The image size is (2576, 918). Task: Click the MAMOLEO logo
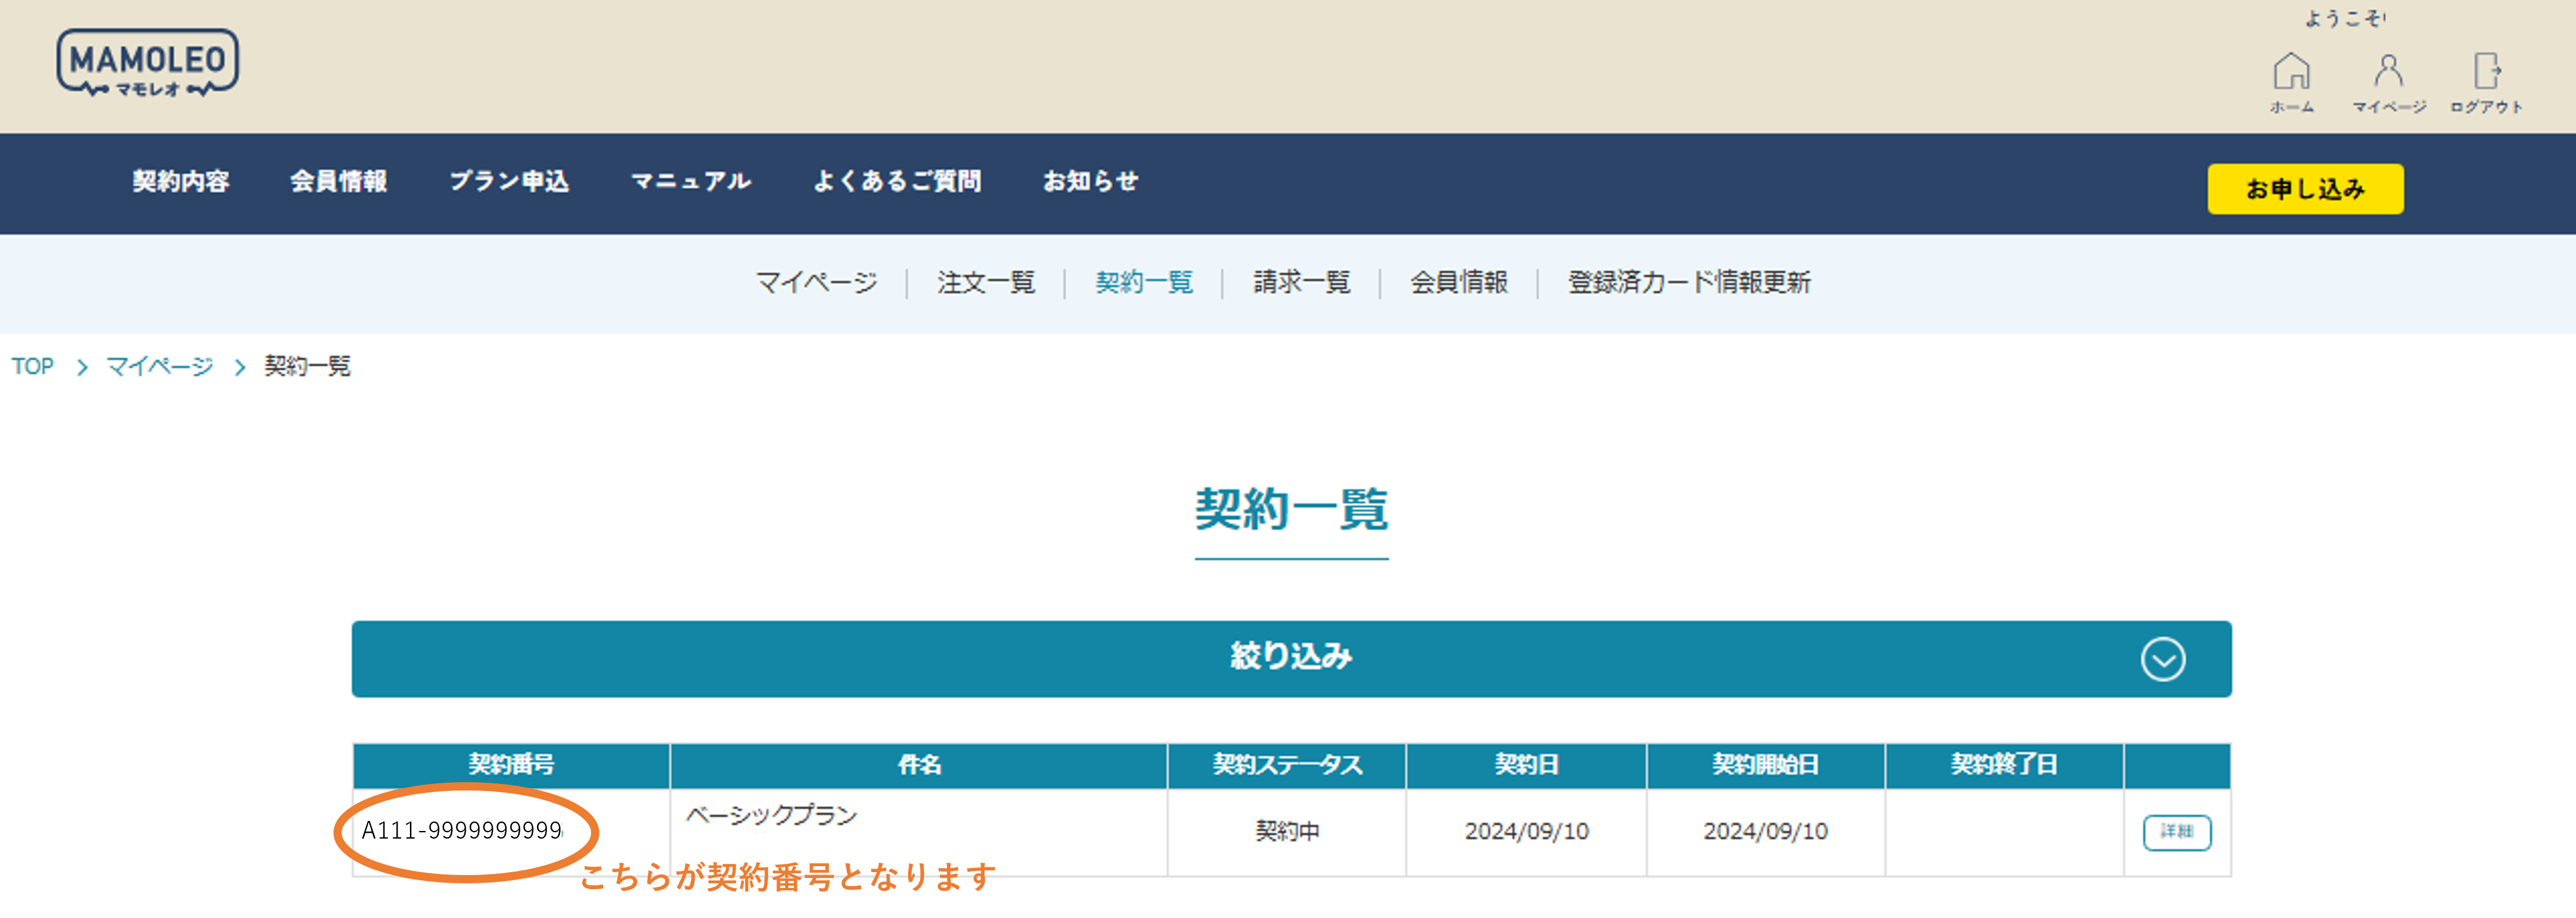coord(148,63)
